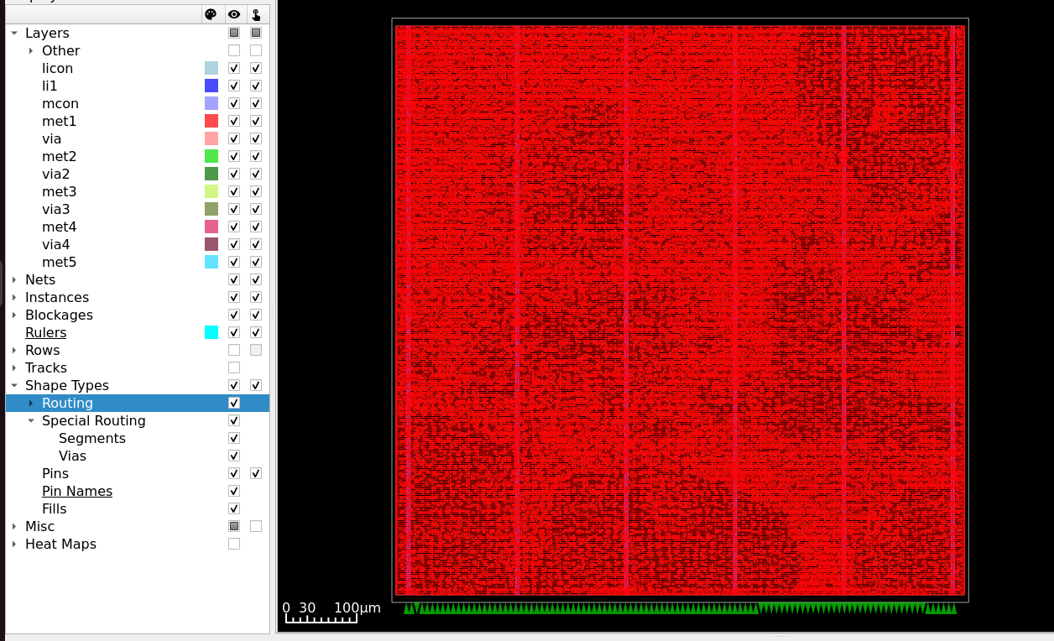The height and width of the screenshot is (641, 1054).
Task: Toggle all Layers visibility tri-state checkbox
Action: [234, 33]
